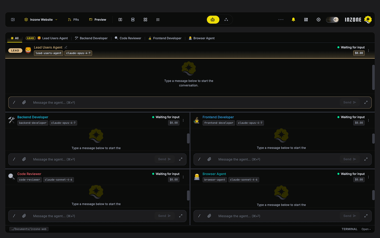
Task: Click the INZONE logo
Action: tap(358, 20)
